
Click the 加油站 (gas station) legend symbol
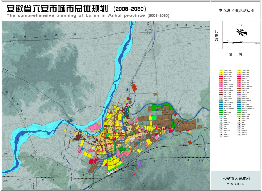tap(221, 120)
